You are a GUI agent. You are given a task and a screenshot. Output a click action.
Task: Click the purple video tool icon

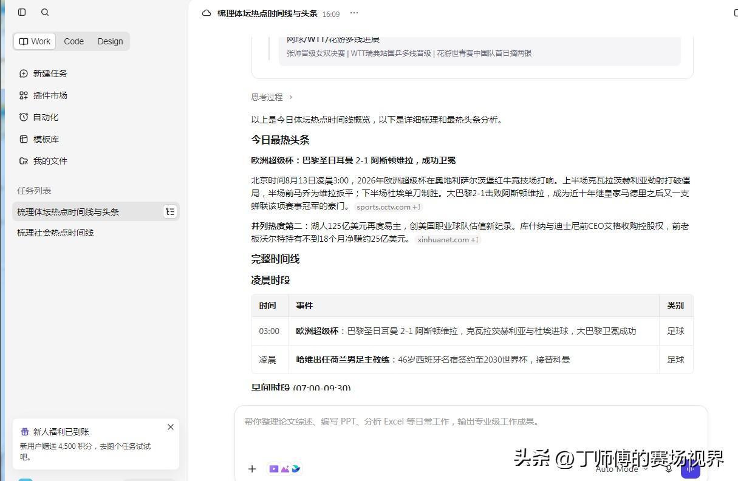pyautogui.click(x=274, y=469)
